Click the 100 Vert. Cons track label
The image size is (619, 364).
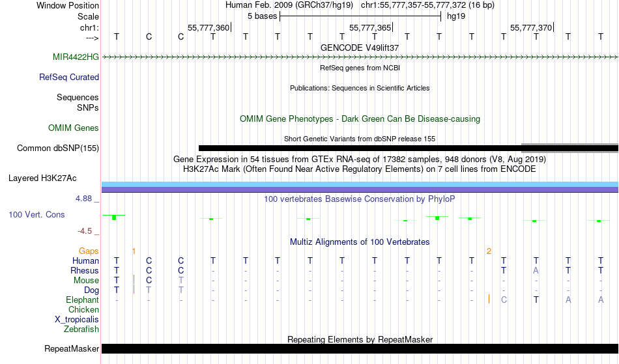click(x=36, y=214)
